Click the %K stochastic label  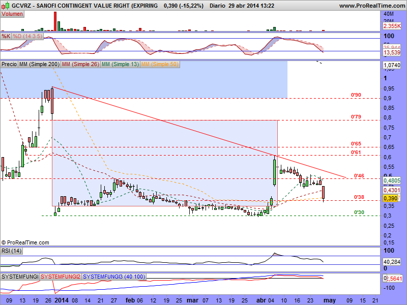6,36
